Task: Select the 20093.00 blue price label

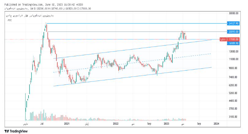Action: pyautogui.click(x=233, y=31)
